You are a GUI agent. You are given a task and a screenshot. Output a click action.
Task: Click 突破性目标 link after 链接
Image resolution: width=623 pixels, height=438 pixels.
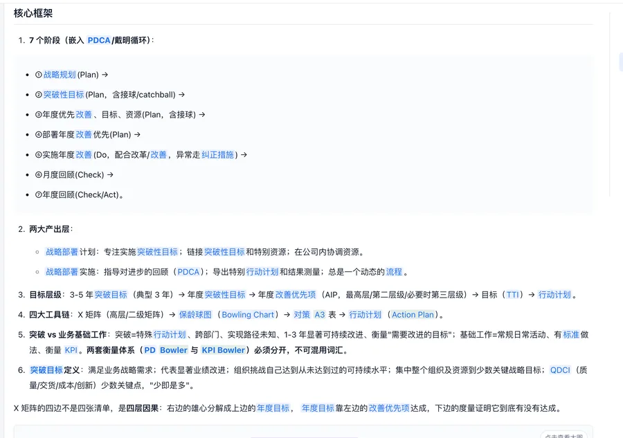click(x=224, y=252)
